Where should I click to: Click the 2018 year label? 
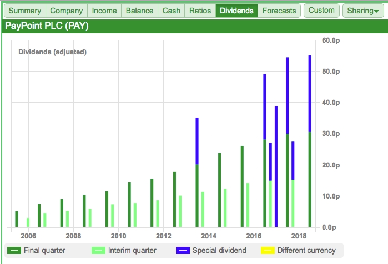[x=299, y=236]
